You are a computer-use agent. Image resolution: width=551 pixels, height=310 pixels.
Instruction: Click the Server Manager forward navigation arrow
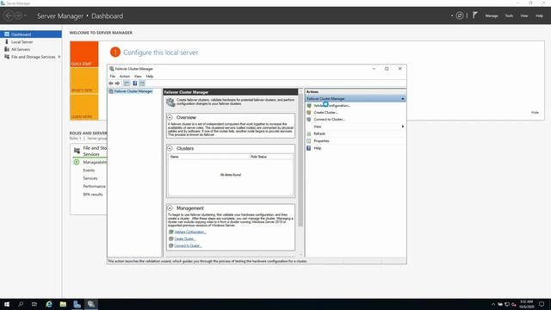click(19, 15)
